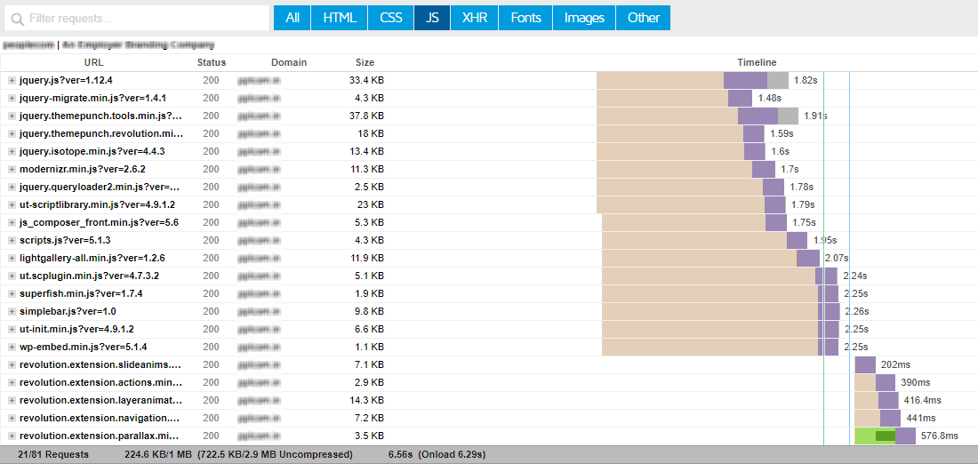The width and height of the screenshot is (978, 464).
Task: Expand the simplebar.js?ver=1.0 row
Action: pyautogui.click(x=12, y=312)
